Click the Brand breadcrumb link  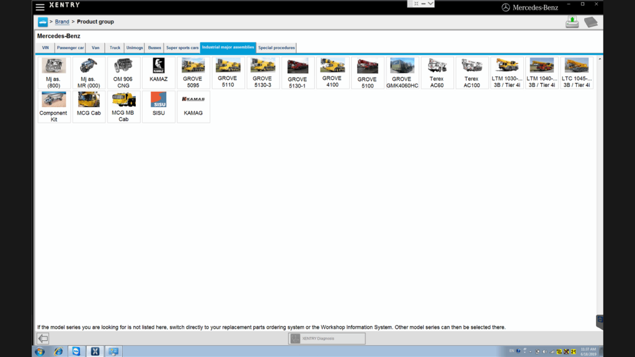pos(62,22)
